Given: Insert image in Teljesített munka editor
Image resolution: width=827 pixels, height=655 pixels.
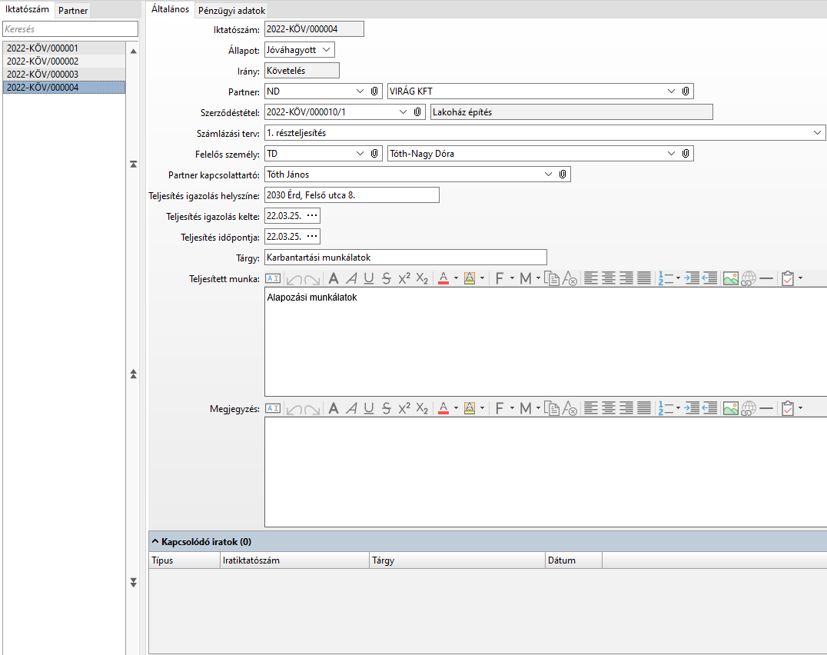Looking at the screenshot, I should (731, 278).
